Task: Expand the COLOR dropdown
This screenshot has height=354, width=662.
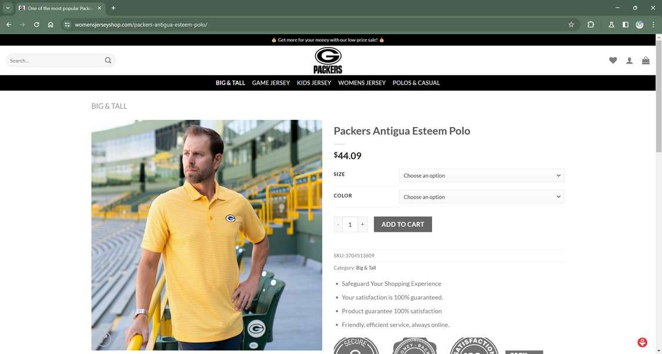Action: [x=482, y=197]
